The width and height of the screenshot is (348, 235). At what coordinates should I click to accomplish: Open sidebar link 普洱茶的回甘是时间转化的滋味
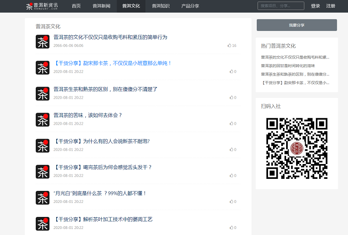coord(288,65)
